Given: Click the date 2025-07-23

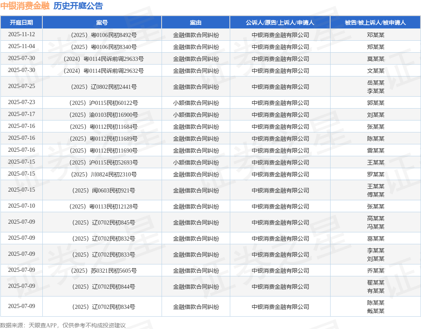Looking at the screenshot, I should click(21, 102).
